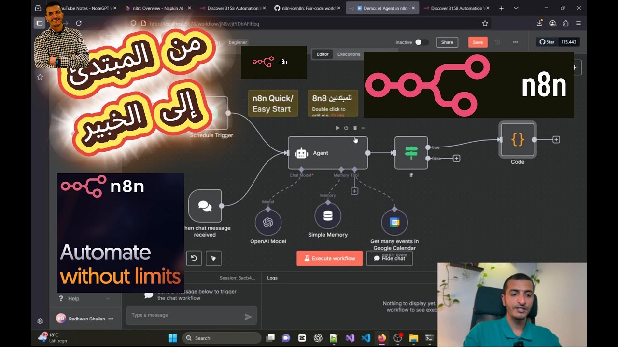Bookmark this page with the star icon
This screenshot has width=618, height=347.
485,23
